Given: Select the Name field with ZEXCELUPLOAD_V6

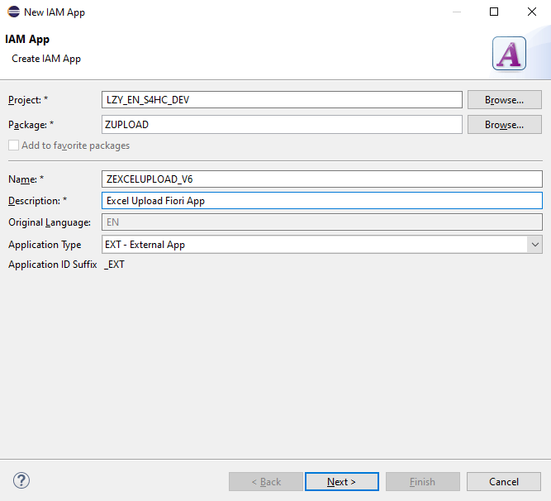Looking at the screenshot, I should click(321, 179).
